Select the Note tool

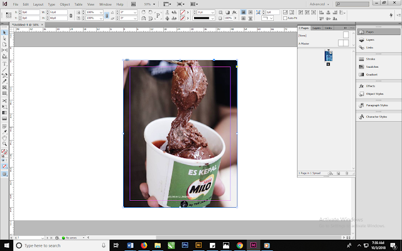[4, 126]
